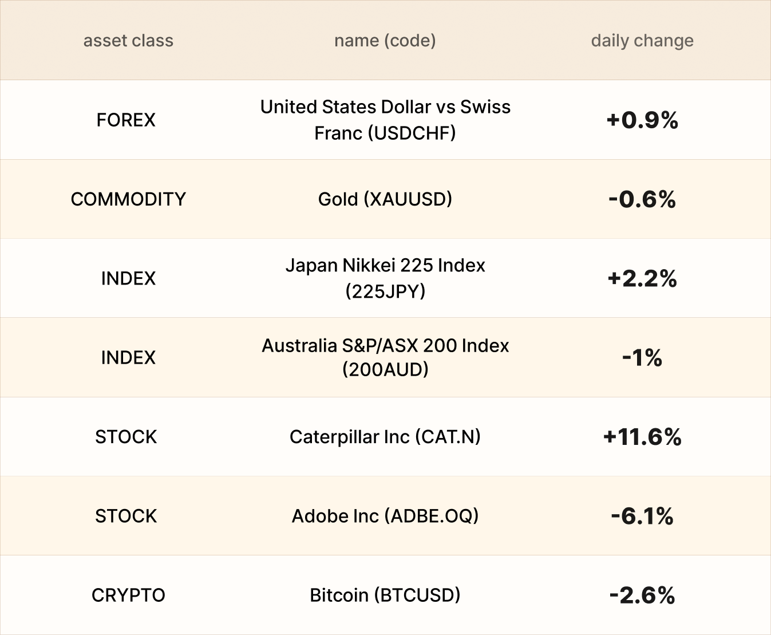This screenshot has height=635, width=771.
Task: Click the -0.6% daily change value
Action: point(642,199)
